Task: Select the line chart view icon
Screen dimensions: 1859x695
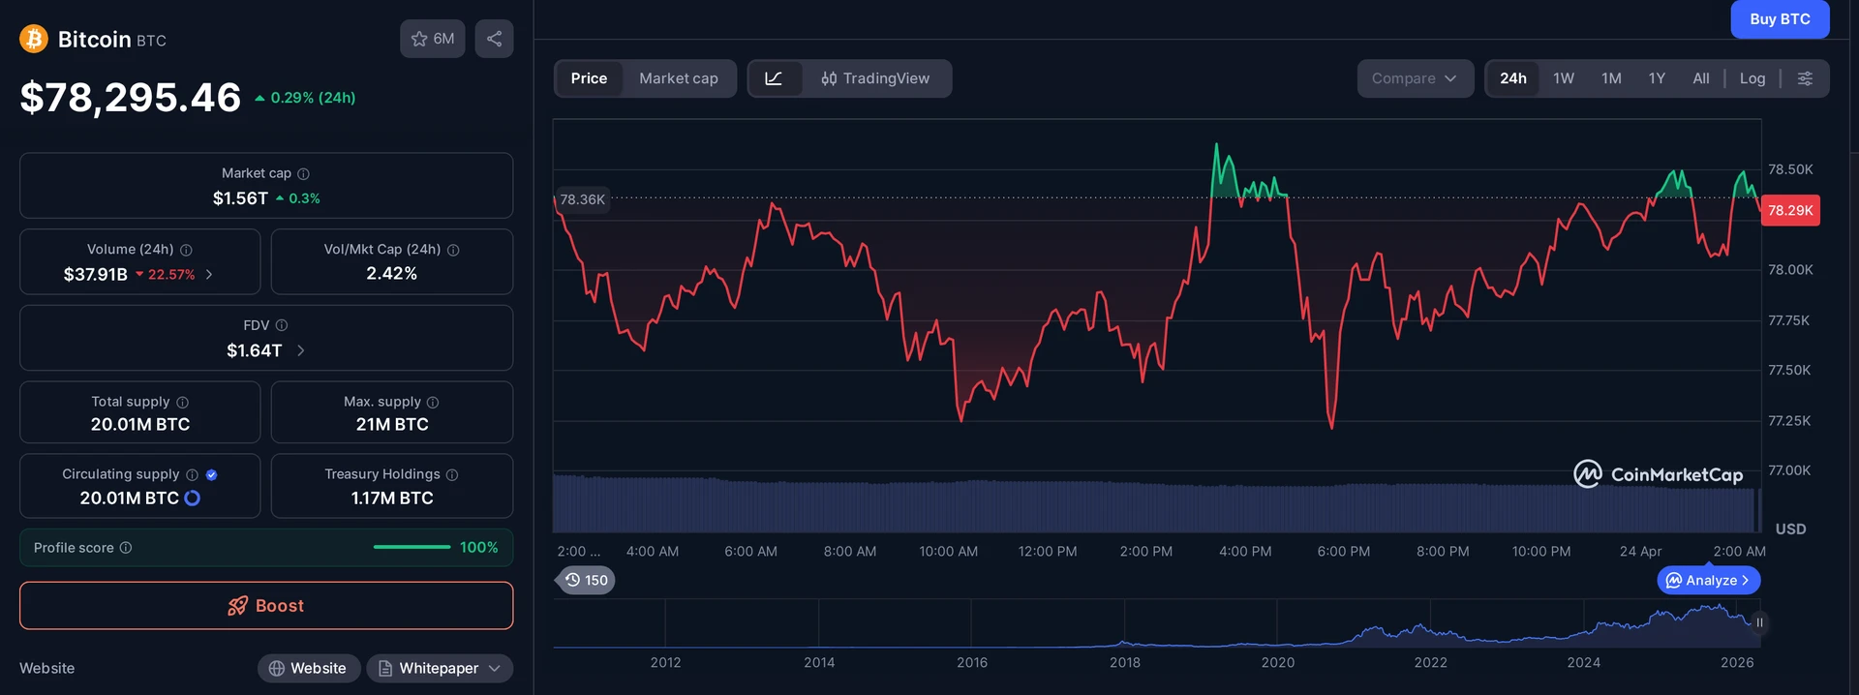Action: pos(774,78)
